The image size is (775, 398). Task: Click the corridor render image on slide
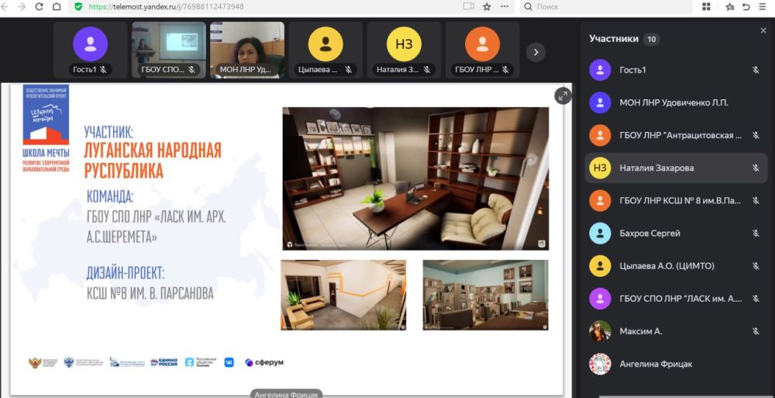[x=343, y=295]
